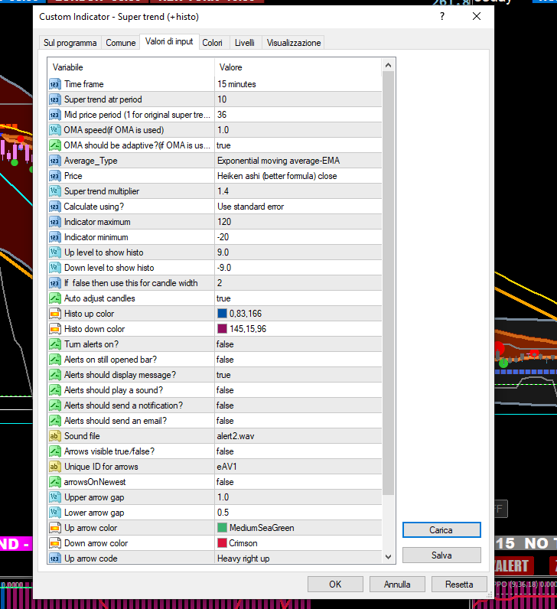Click the icon beside Up arrow code
This screenshot has width=557, height=609.
click(x=55, y=559)
